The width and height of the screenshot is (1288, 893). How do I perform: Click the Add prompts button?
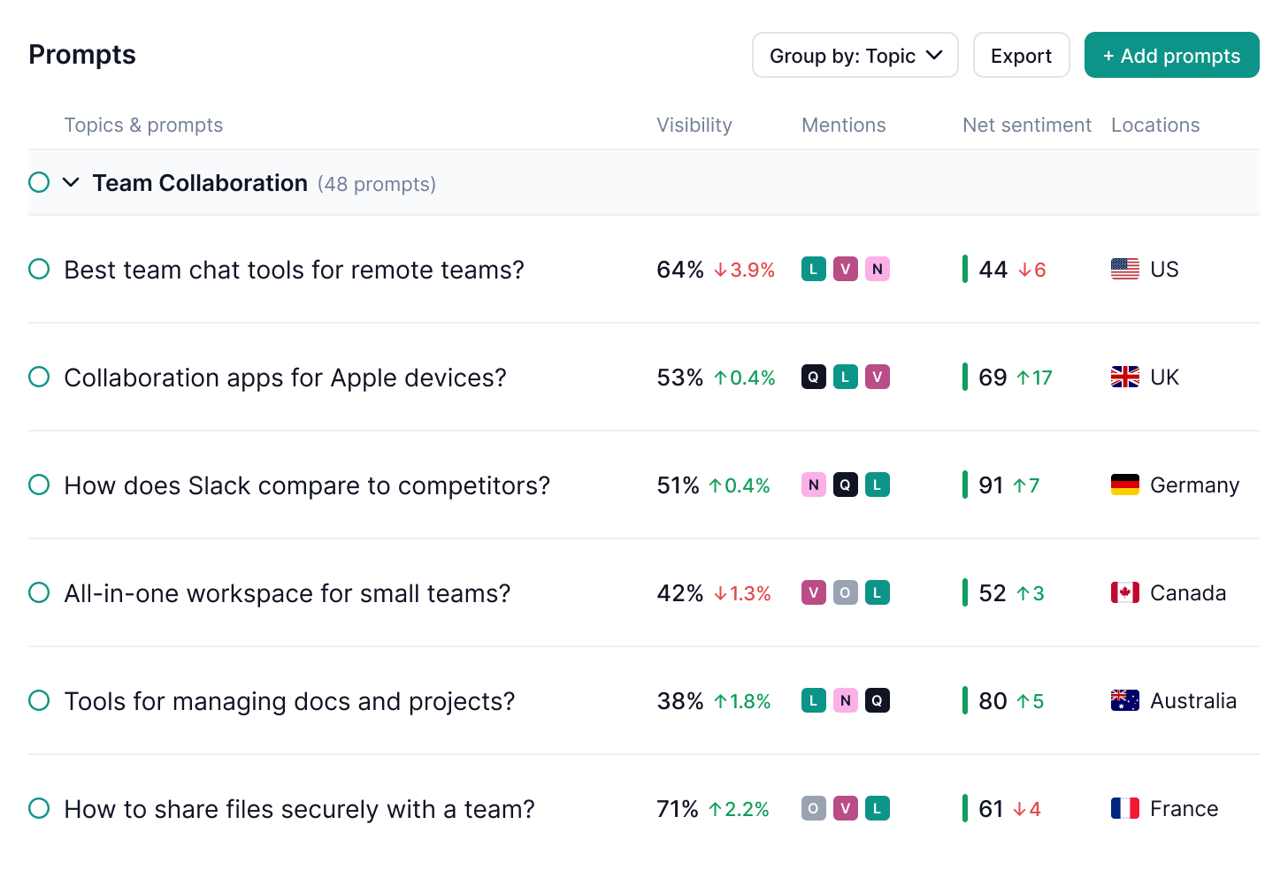coord(1172,55)
